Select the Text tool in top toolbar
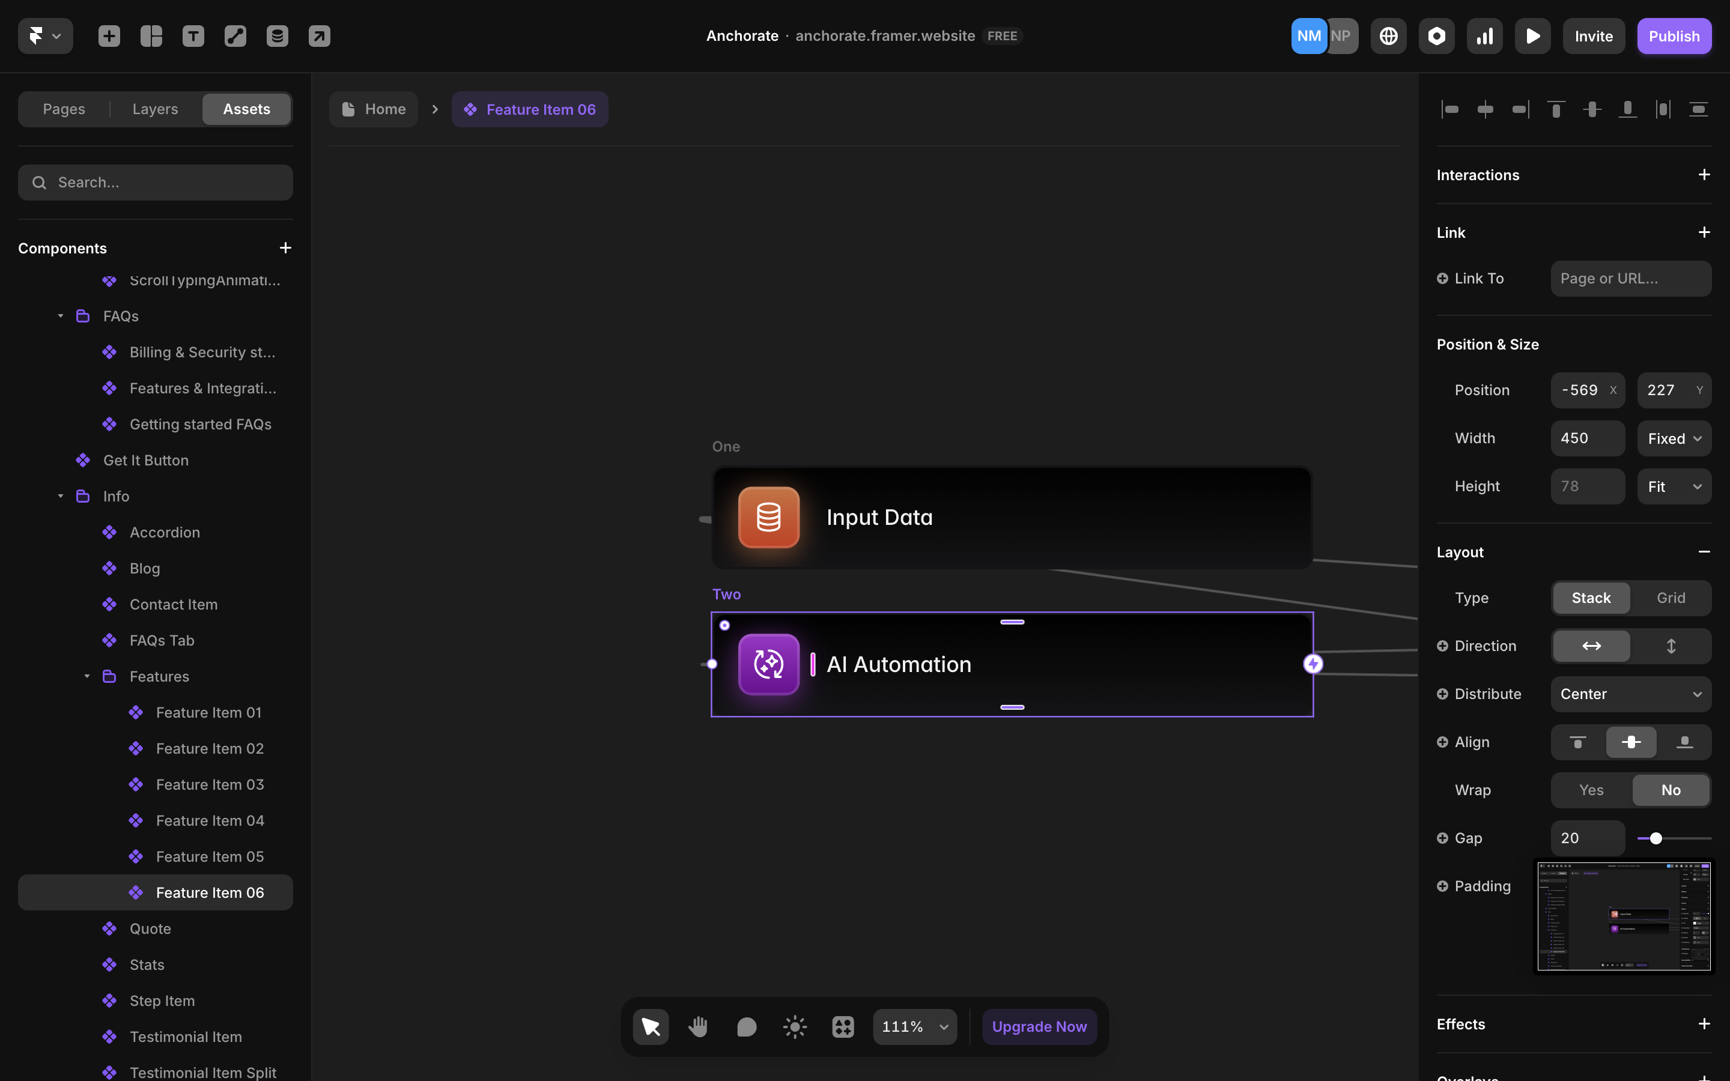The height and width of the screenshot is (1081, 1730). click(x=193, y=36)
